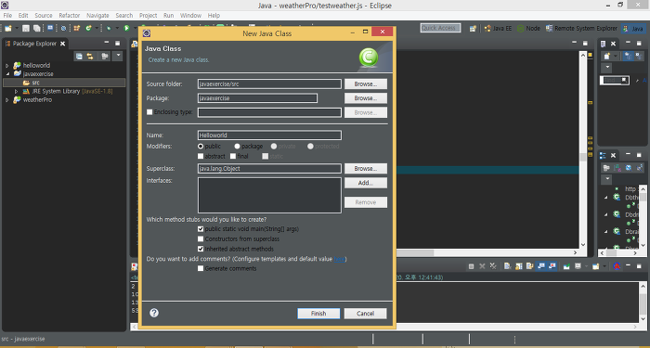Image resolution: width=650 pixels, height=348 pixels.
Task: Uncheck Inherited abstract methods checkbox
Action: [201, 249]
